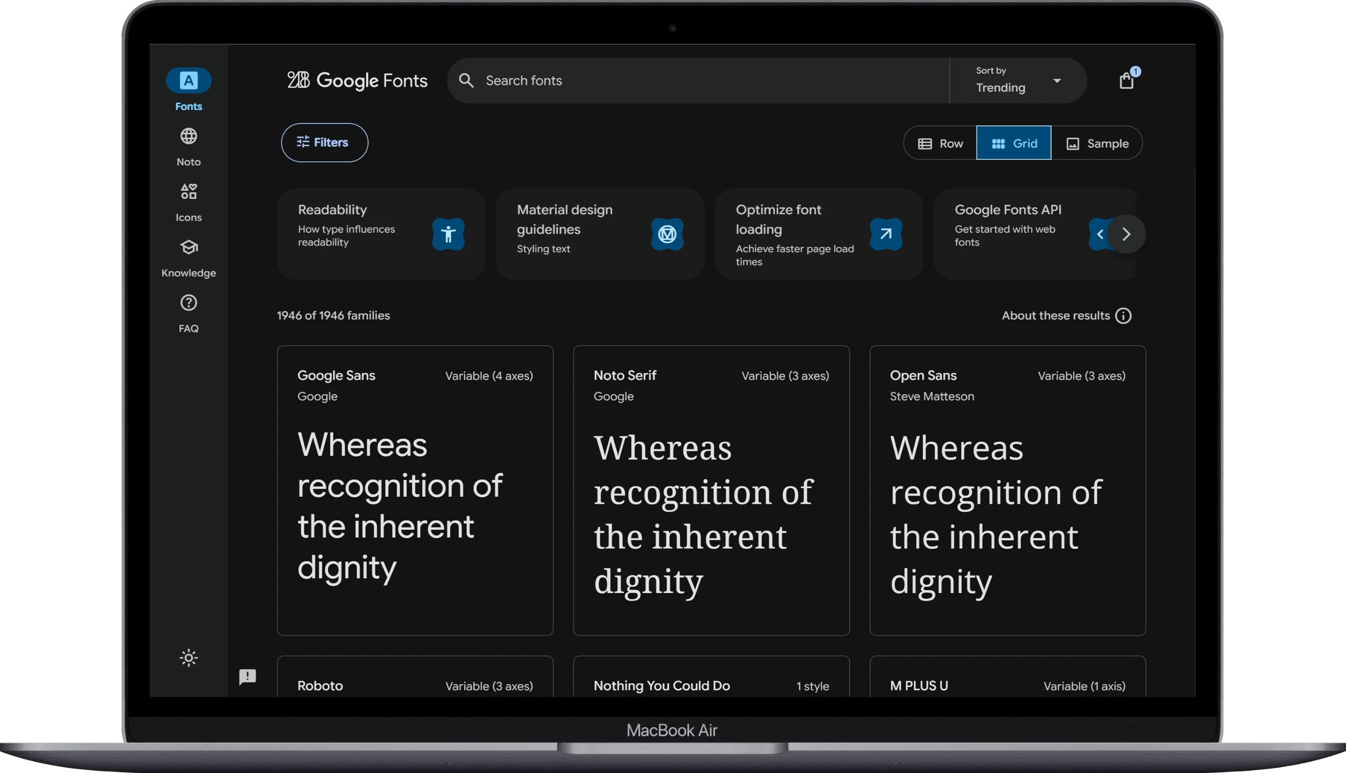This screenshot has height=773, width=1346.
Task: Open the Icons section in sidebar
Action: click(x=189, y=202)
